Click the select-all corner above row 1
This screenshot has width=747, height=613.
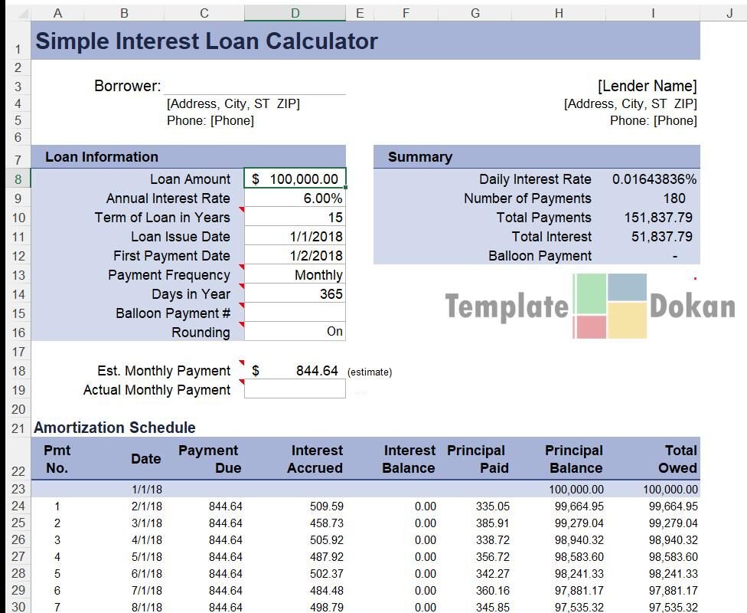pyautogui.click(x=15, y=13)
